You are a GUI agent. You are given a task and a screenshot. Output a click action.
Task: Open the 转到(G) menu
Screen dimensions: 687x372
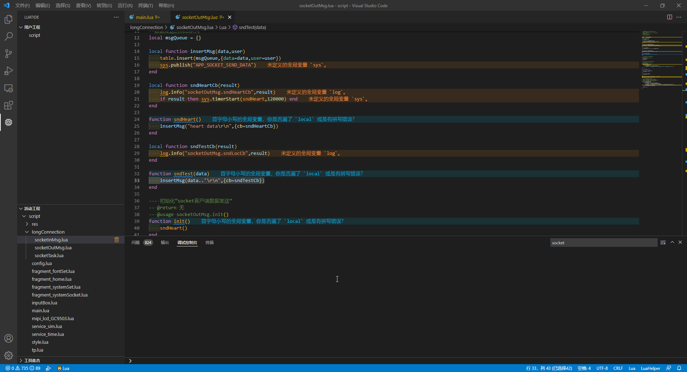(104, 5)
